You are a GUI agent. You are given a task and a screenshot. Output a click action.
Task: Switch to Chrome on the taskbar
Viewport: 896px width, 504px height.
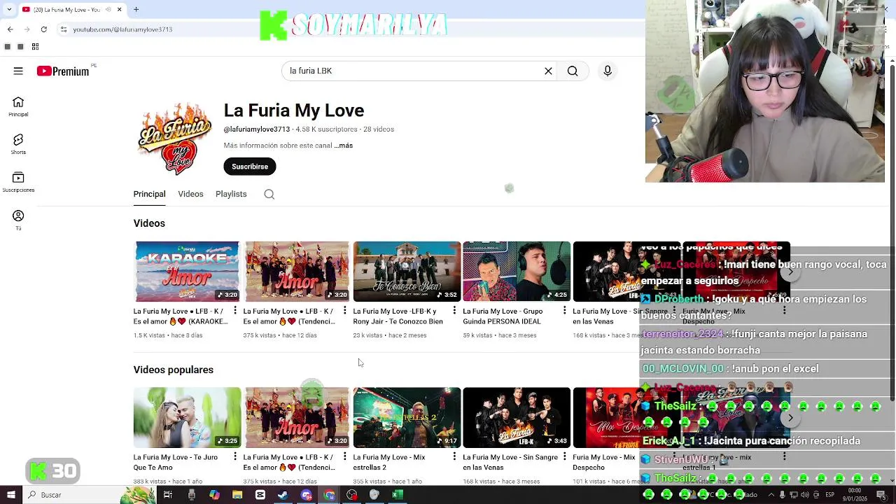pyautogui.click(x=329, y=495)
